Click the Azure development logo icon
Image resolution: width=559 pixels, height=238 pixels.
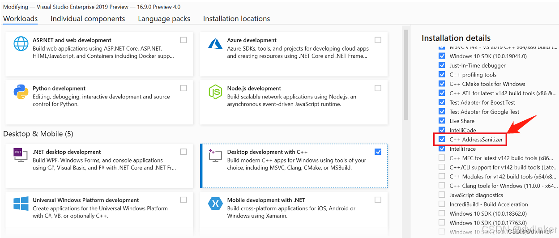coord(215,44)
